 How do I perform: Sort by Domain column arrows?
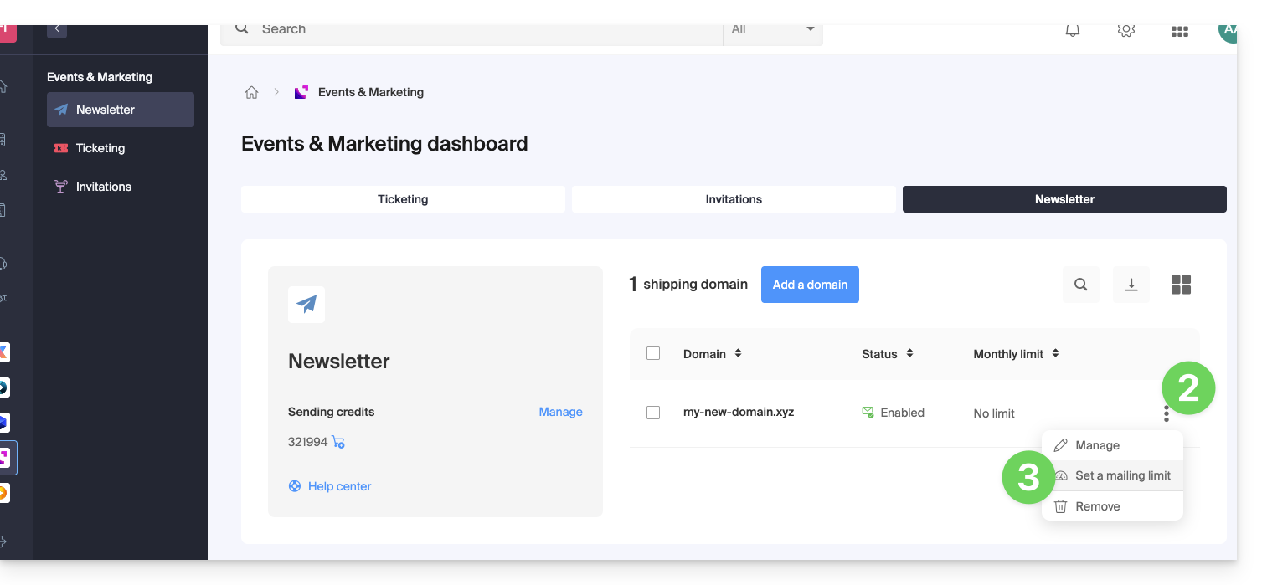point(738,353)
